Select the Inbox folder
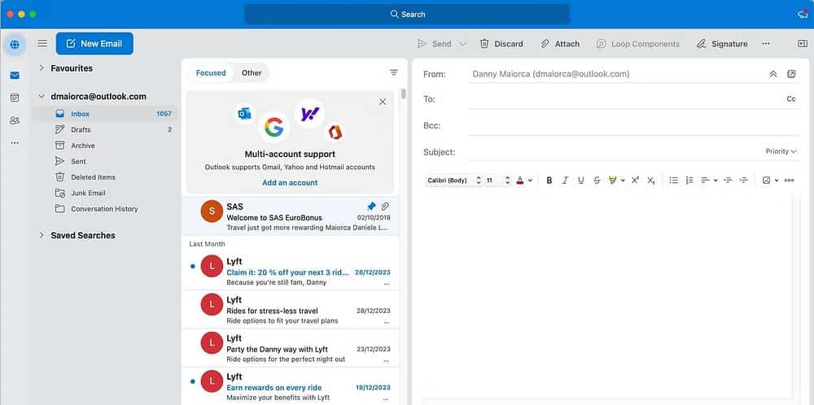814x405 pixels. pyautogui.click(x=105, y=114)
